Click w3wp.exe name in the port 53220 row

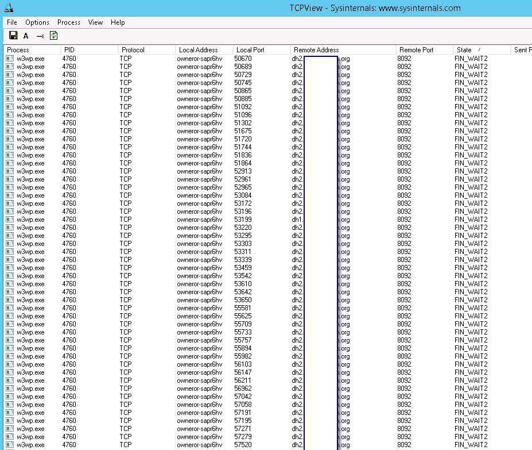30,228
